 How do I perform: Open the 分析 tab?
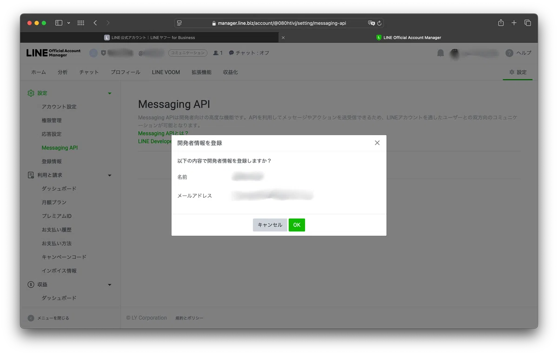pyautogui.click(x=63, y=72)
